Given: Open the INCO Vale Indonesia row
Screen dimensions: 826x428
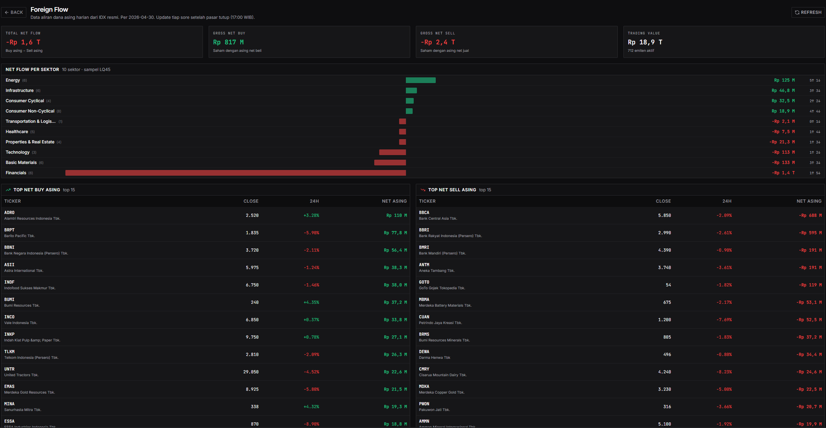Looking at the screenshot, I should [205, 320].
